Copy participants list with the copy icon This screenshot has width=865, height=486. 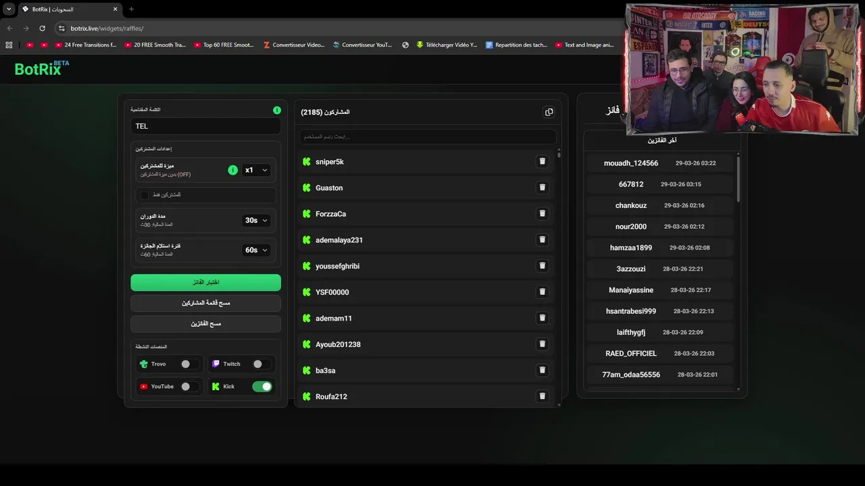pos(549,112)
